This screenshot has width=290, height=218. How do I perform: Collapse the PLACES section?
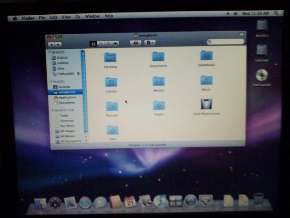tap(51, 81)
